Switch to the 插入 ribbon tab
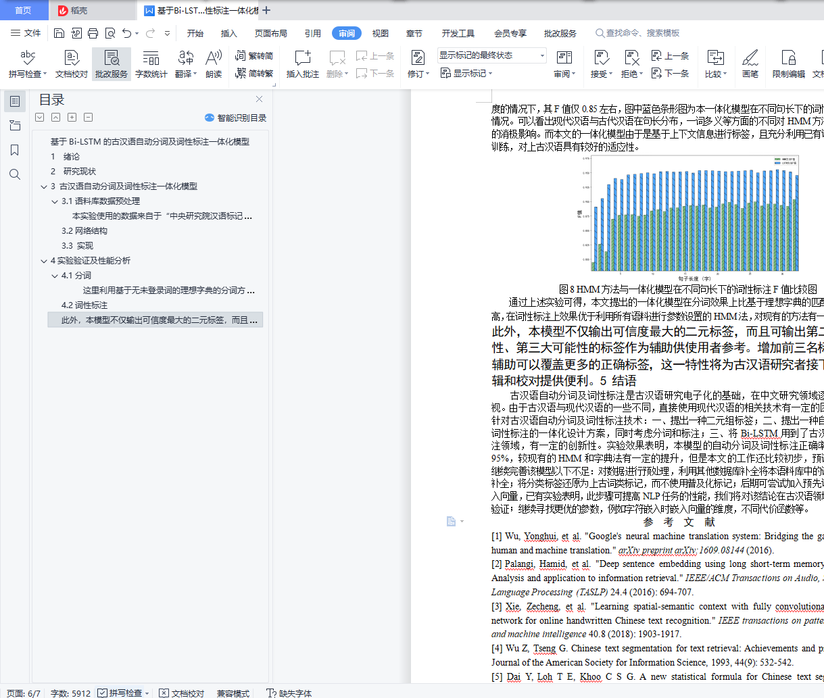The width and height of the screenshot is (824, 698). (229, 33)
